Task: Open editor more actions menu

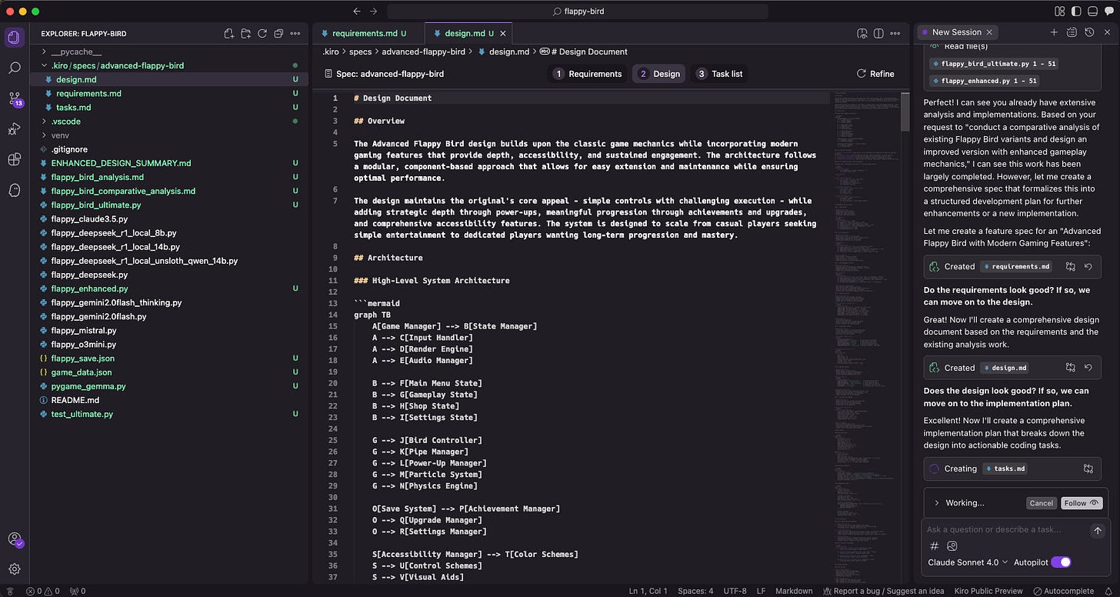Action: [895, 33]
